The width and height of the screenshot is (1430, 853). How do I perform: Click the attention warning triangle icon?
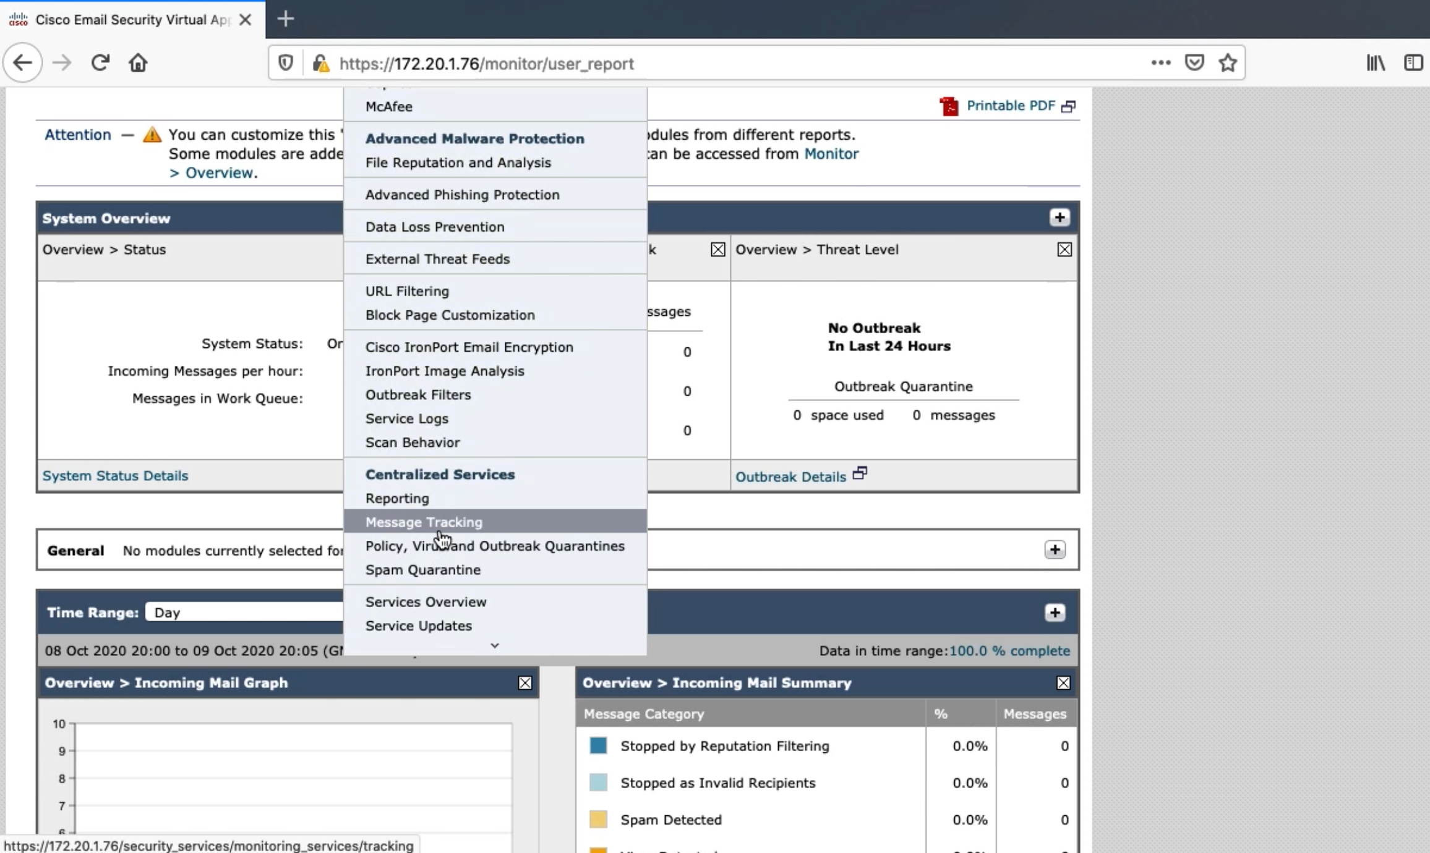[x=152, y=134]
